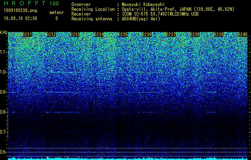Click the 0.7 frequency axis label

[x=3, y=132]
